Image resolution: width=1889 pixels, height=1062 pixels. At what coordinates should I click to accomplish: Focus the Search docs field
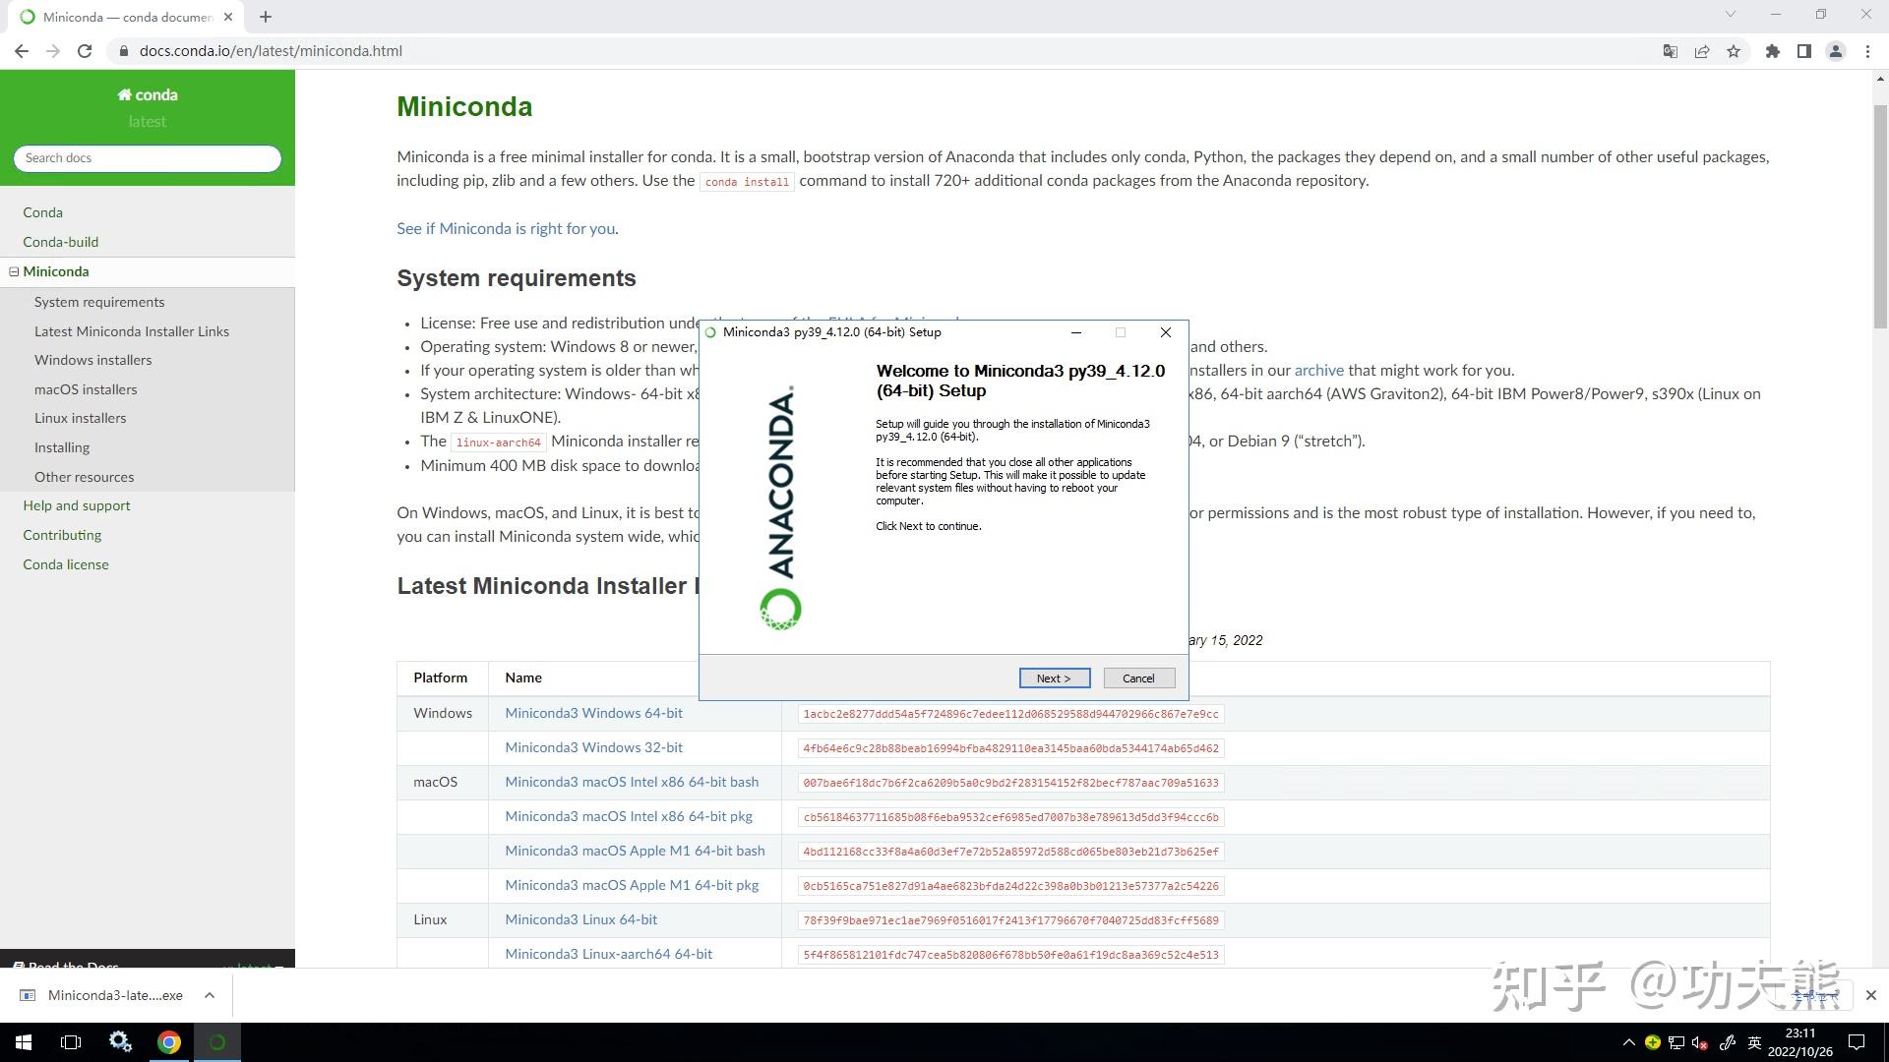click(x=148, y=158)
